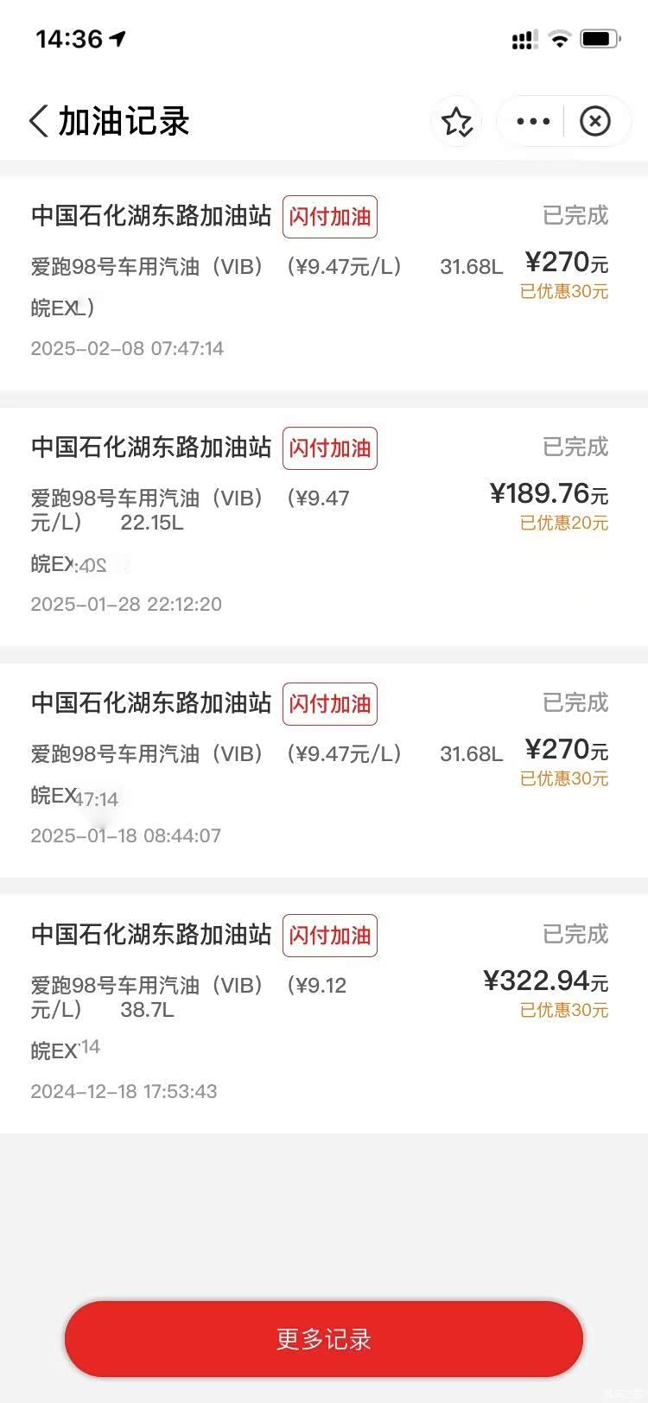Tap the 闪付加油 tag on the 2025-02-08 record
This screenshot has height=1403, width=648.
coord(330,217)
